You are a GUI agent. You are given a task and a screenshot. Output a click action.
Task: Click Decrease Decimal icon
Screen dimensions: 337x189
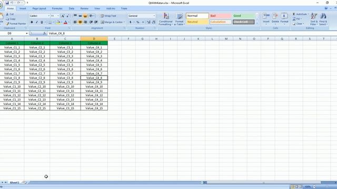(x=154, y=22)
